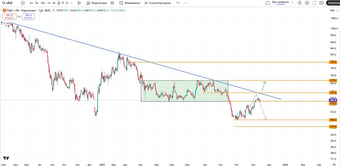Select the monthly М timeframe
This screenshot has height=166, width=340.
(67, 3)
